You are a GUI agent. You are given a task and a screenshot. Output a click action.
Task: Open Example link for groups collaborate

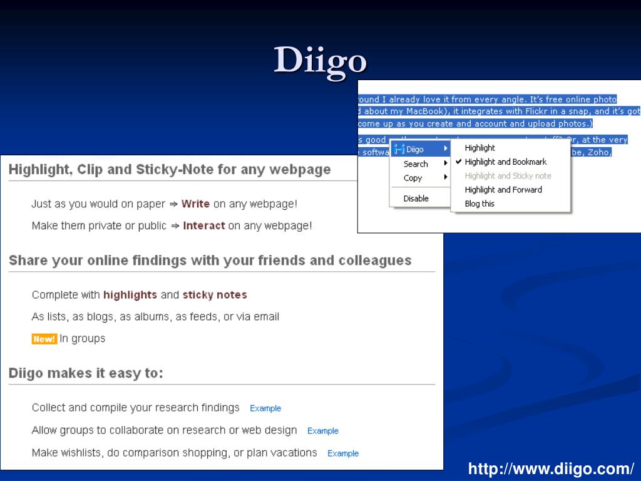tap(323, 431)
